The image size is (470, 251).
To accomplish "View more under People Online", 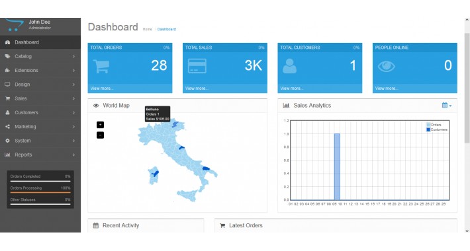I will [x=387, y=89].
